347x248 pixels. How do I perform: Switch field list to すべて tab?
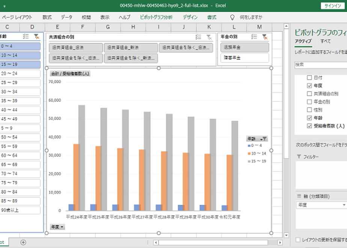coord(326,41)
